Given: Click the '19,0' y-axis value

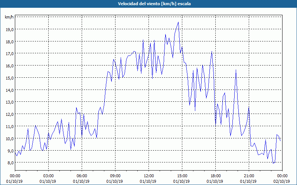Looking at the screenshot, I should pyautogui.click(x=10, y=30).
